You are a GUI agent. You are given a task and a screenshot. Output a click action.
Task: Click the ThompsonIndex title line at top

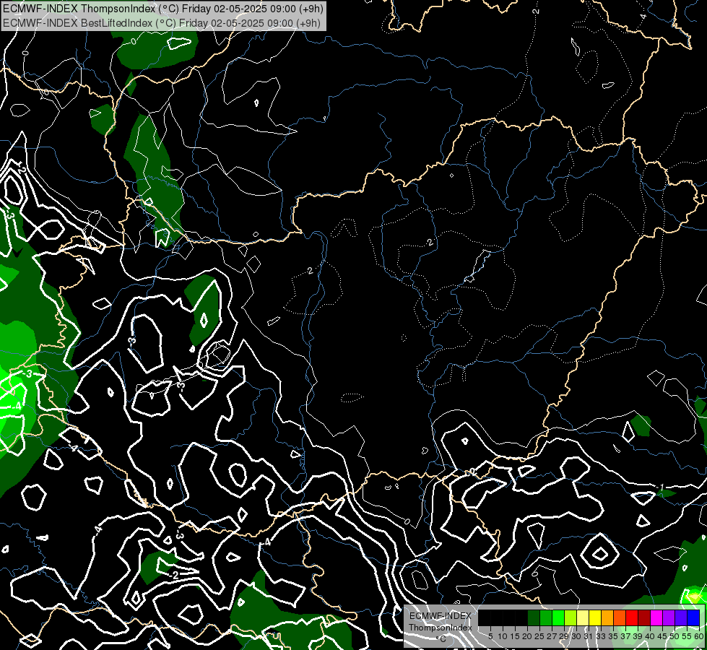162,9
